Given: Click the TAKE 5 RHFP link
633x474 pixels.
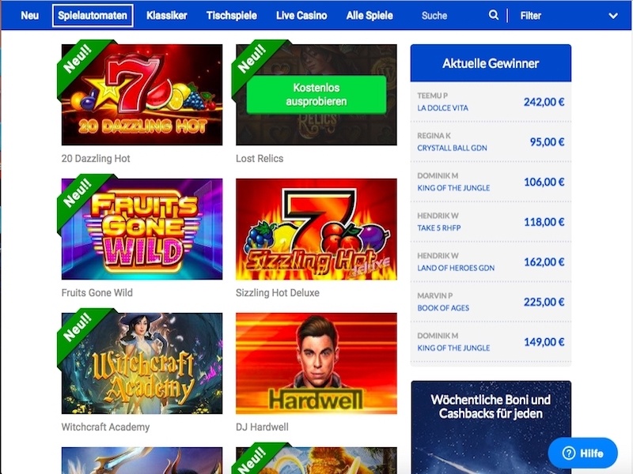Looking at the screenshot, I should click(x=439, y=228).
